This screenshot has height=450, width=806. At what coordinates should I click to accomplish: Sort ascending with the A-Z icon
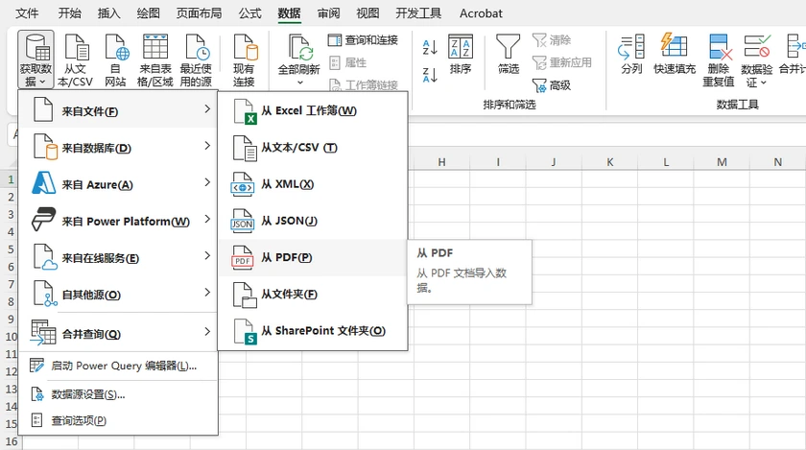(430, 47)
